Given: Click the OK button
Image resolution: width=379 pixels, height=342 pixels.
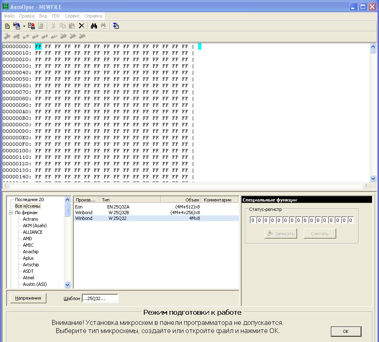Looking at the screenshot, I should point(346,331).
